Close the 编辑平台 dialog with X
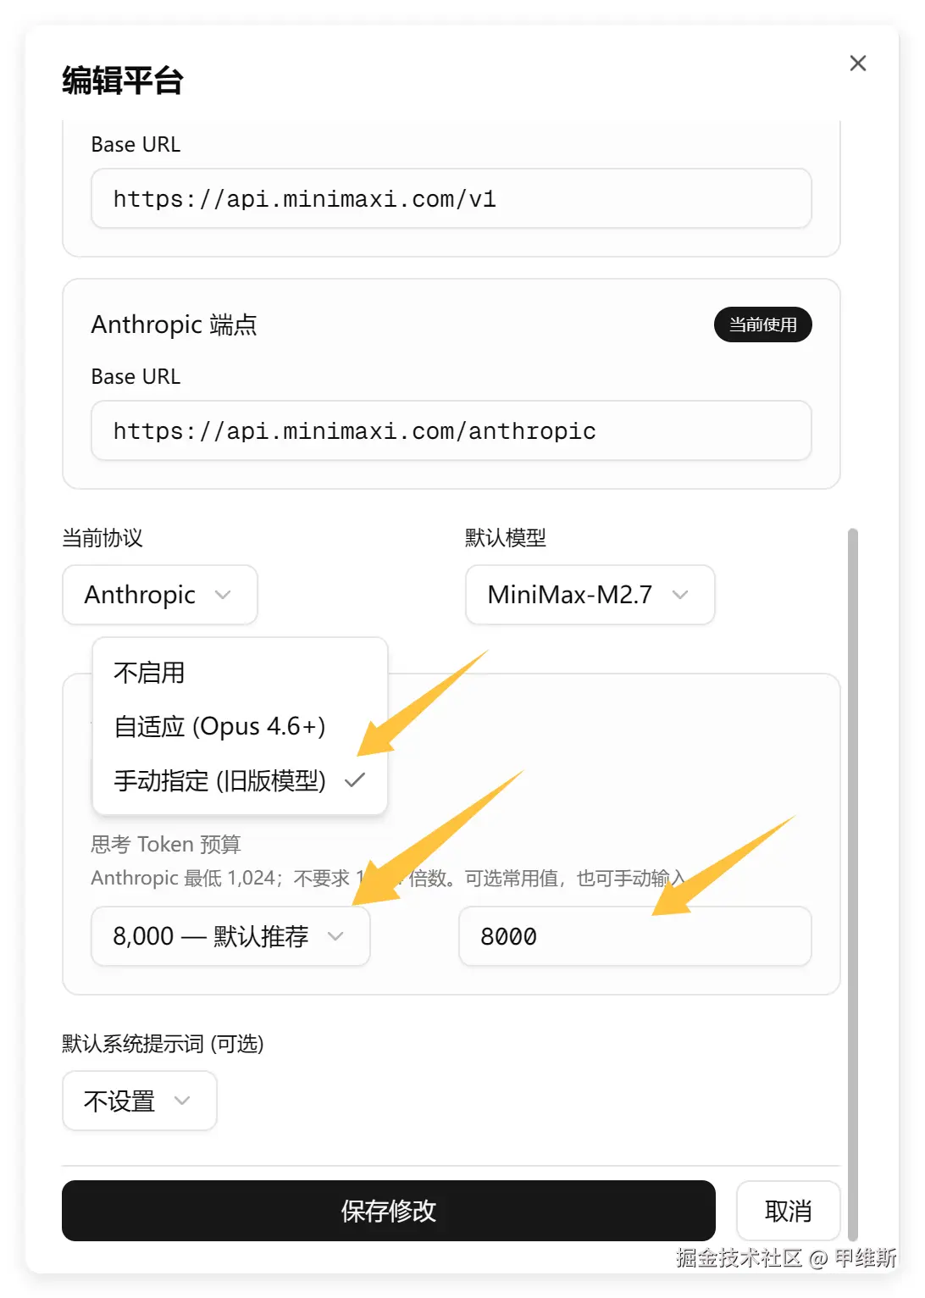 857,64
